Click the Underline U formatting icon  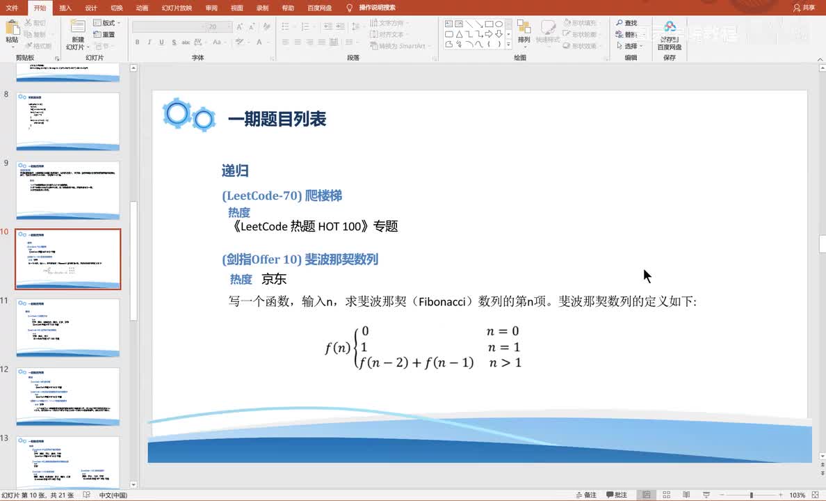[x=161, y=42]
